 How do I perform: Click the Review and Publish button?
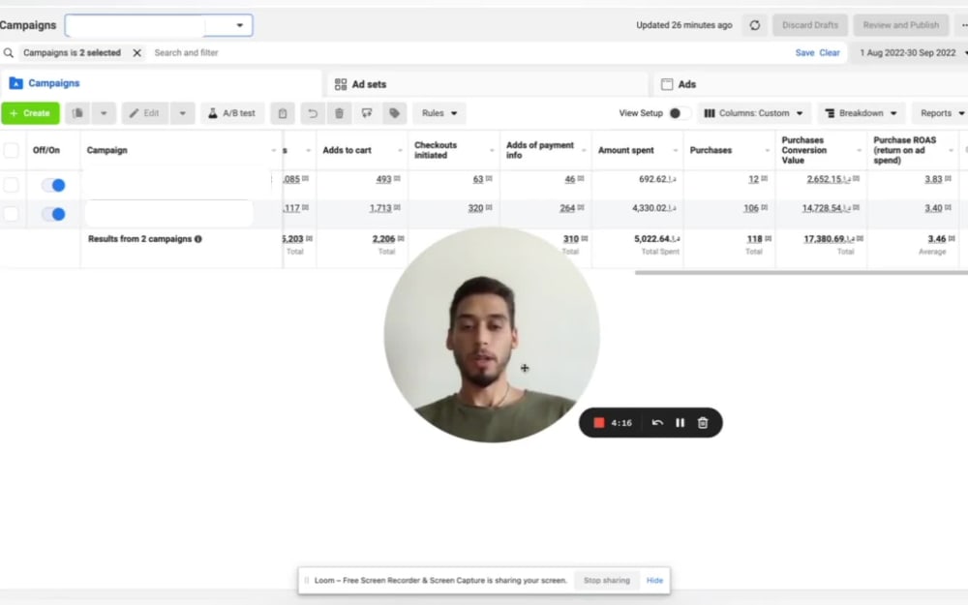(x=900, y=25)
